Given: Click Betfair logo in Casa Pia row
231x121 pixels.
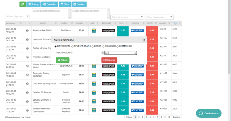Looking at the screenshot, I should pyautogui.click(x=137, y=84).
